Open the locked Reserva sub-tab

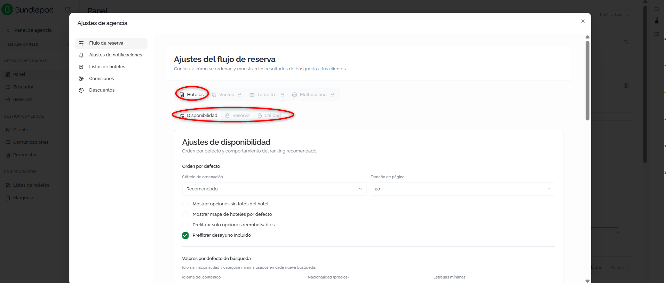click(x=237, y=116)
